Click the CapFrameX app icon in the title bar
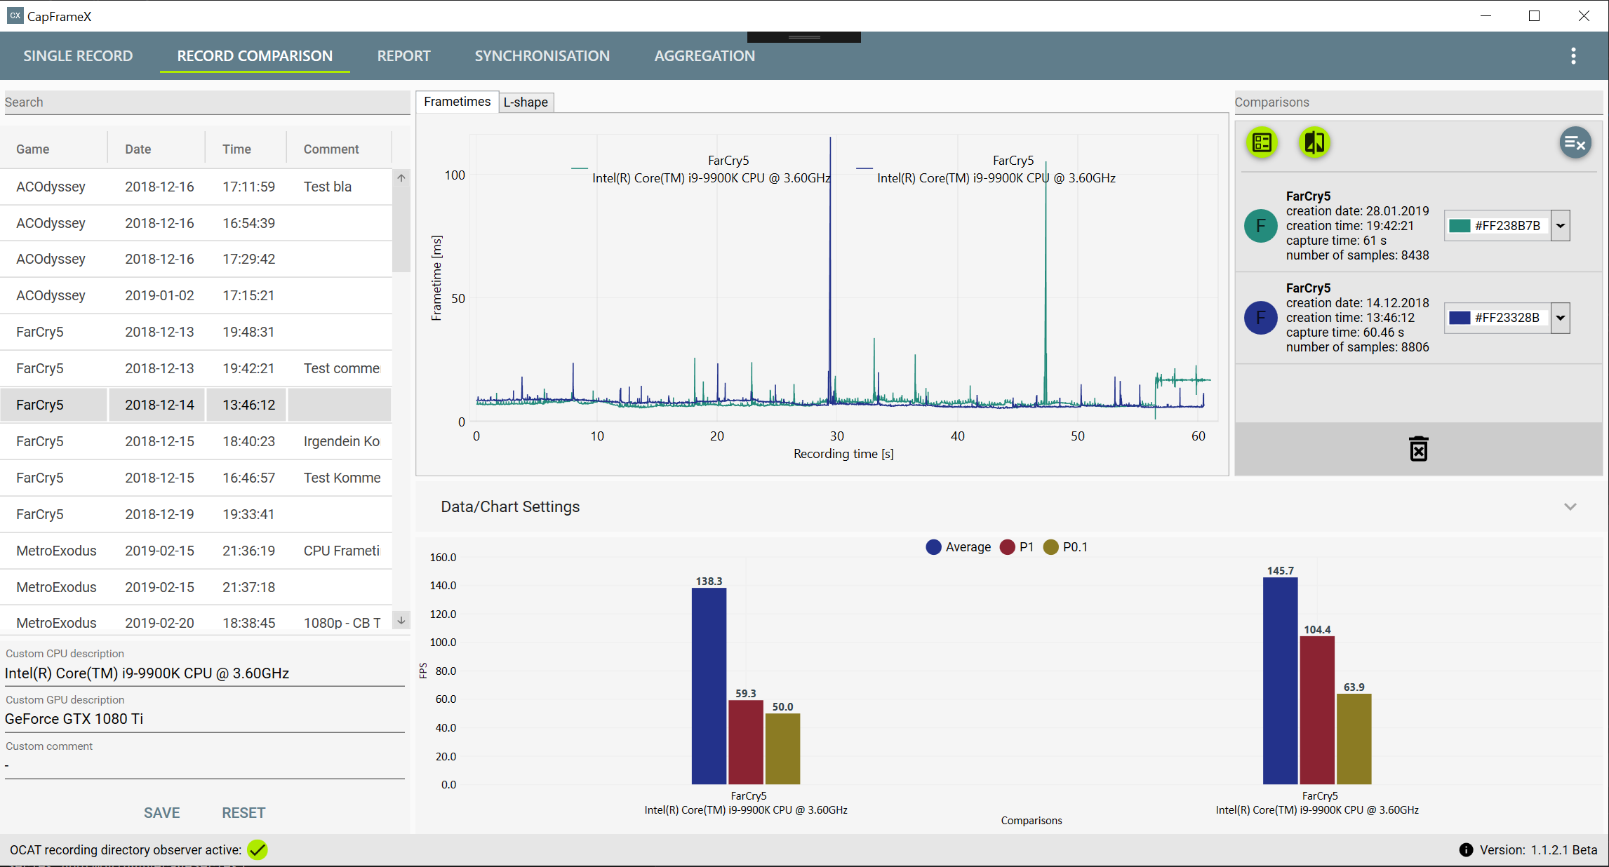 pos(15,15)
